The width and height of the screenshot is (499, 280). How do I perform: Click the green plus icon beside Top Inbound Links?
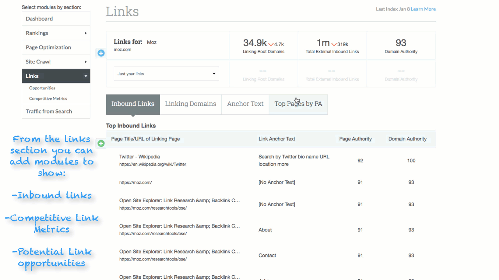point(101,143)
